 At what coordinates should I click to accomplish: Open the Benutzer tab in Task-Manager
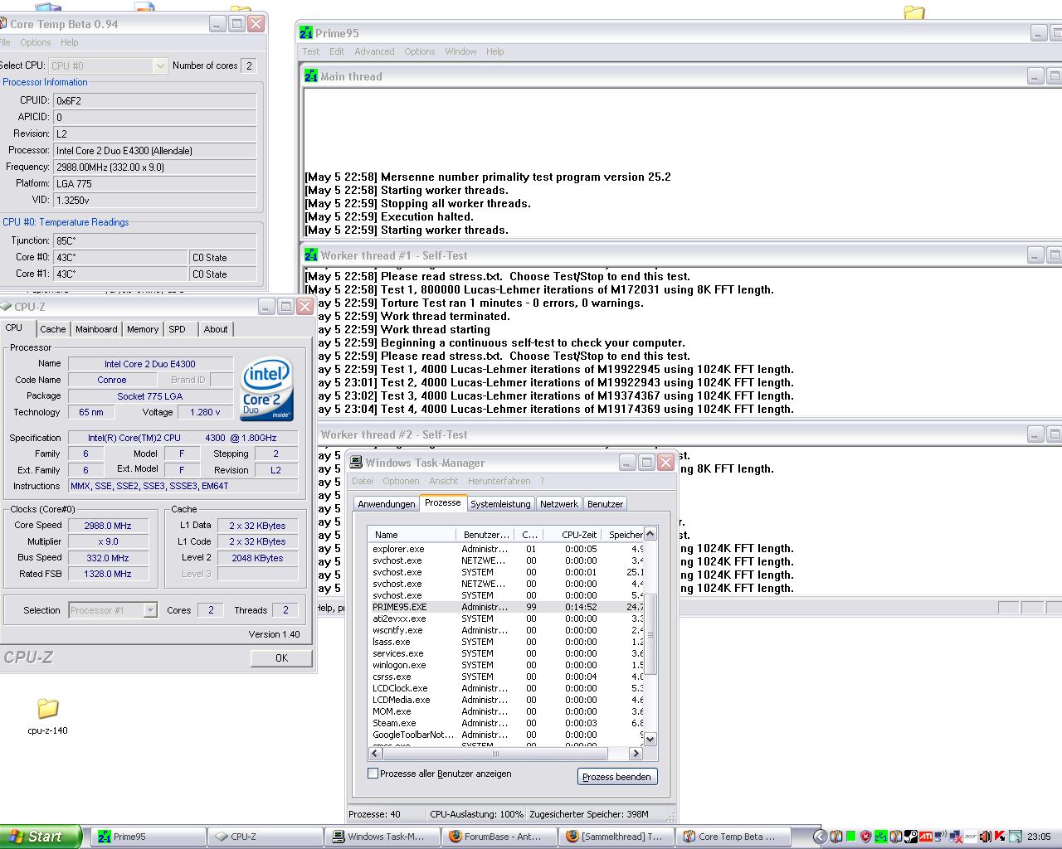tap(605, 504)
